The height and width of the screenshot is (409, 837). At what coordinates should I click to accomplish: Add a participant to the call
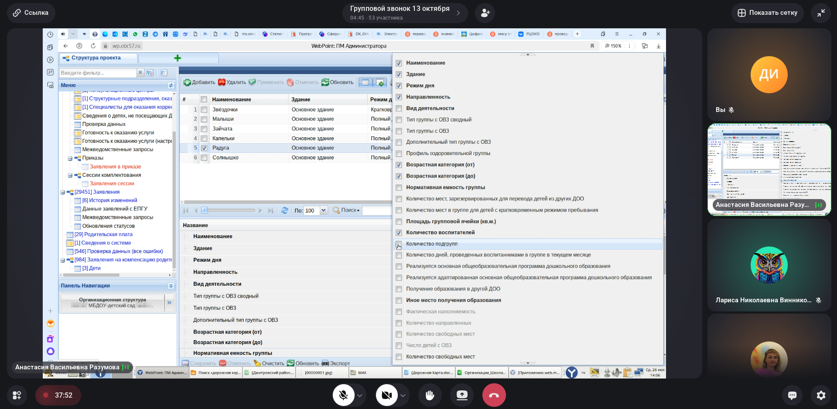click(x=485, y=13)
